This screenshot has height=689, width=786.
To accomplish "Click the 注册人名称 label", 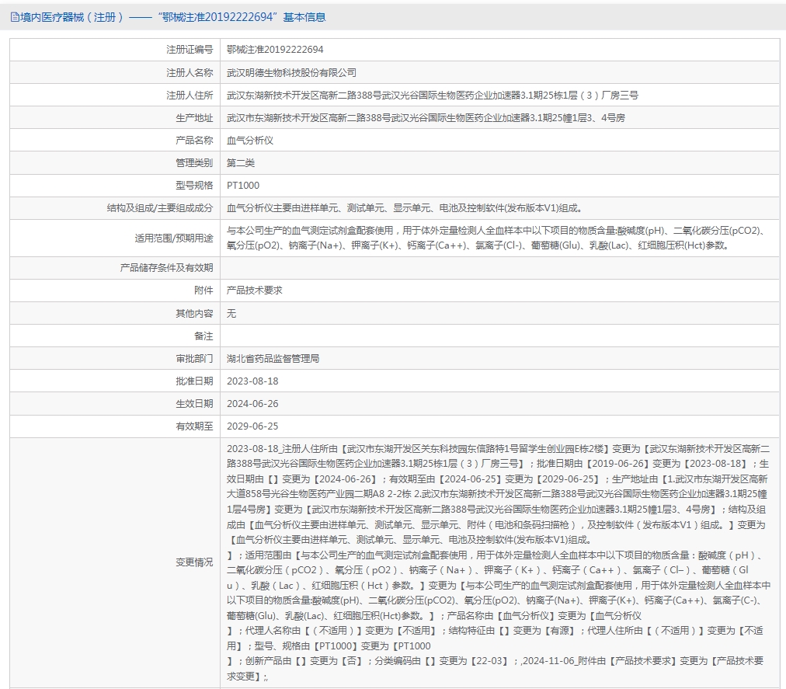I will (x=190, y=73).
